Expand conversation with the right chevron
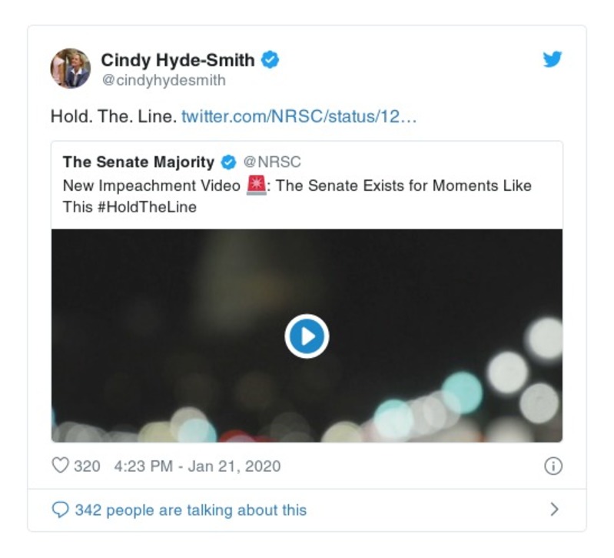 [x=554, y=510]
